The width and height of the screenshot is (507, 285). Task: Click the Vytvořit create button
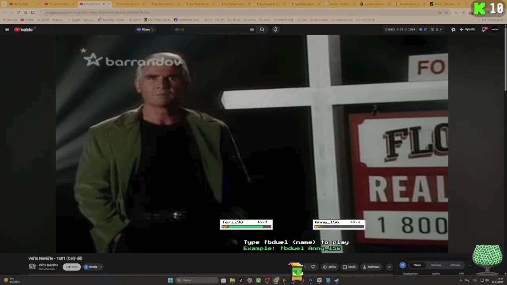pyautogui.click(x=467, y=29)
